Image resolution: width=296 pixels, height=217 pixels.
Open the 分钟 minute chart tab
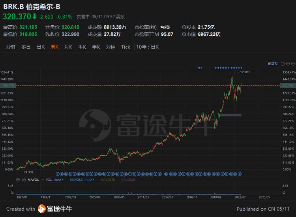(111, 47)
